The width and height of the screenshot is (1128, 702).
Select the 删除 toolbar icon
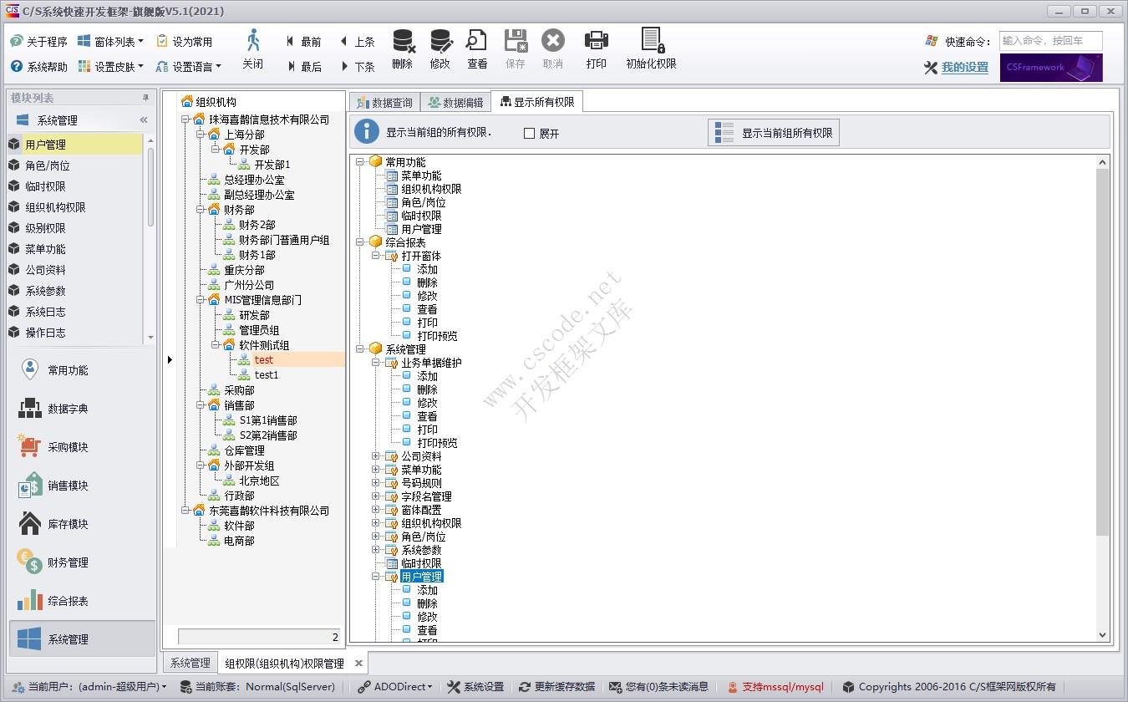pos(402,48)
